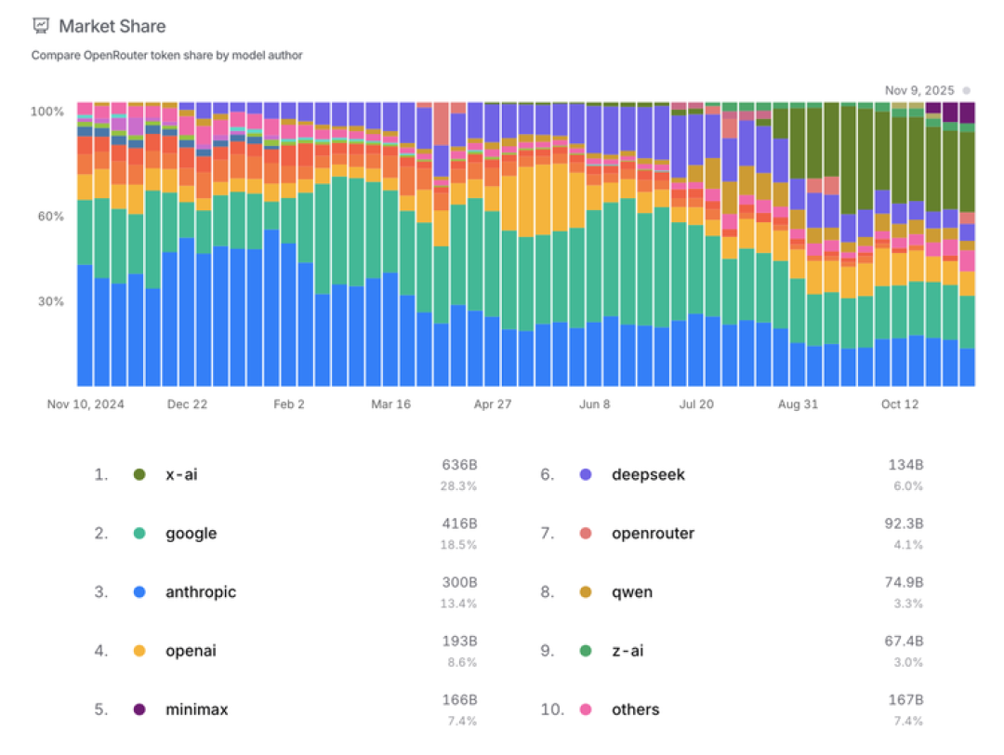The image size is (1004, 755).
Task: Click the qwen gold legend dot
Action: [x=586, y=591]
